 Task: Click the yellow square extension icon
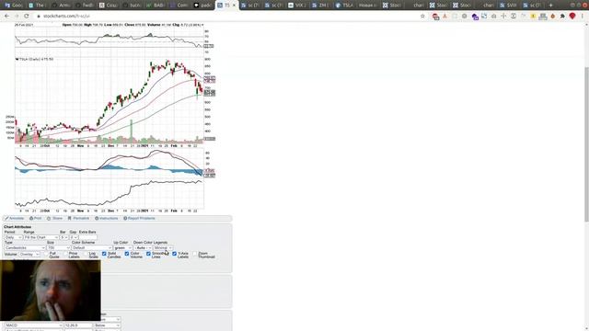pyautogui.click(x=533, y=17)
